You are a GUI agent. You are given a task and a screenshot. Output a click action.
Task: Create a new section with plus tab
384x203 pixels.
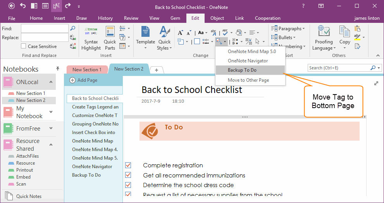[157, 70]
